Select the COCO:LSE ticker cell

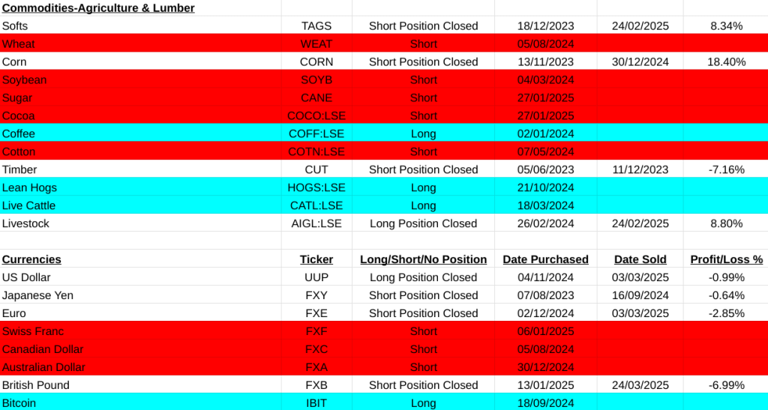pyautogui.click(x=316, y=115)
